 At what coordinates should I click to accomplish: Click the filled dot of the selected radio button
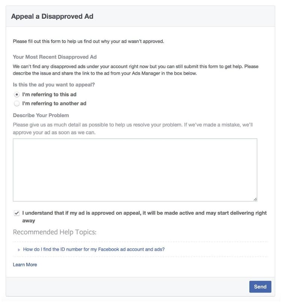click(16, 95)
